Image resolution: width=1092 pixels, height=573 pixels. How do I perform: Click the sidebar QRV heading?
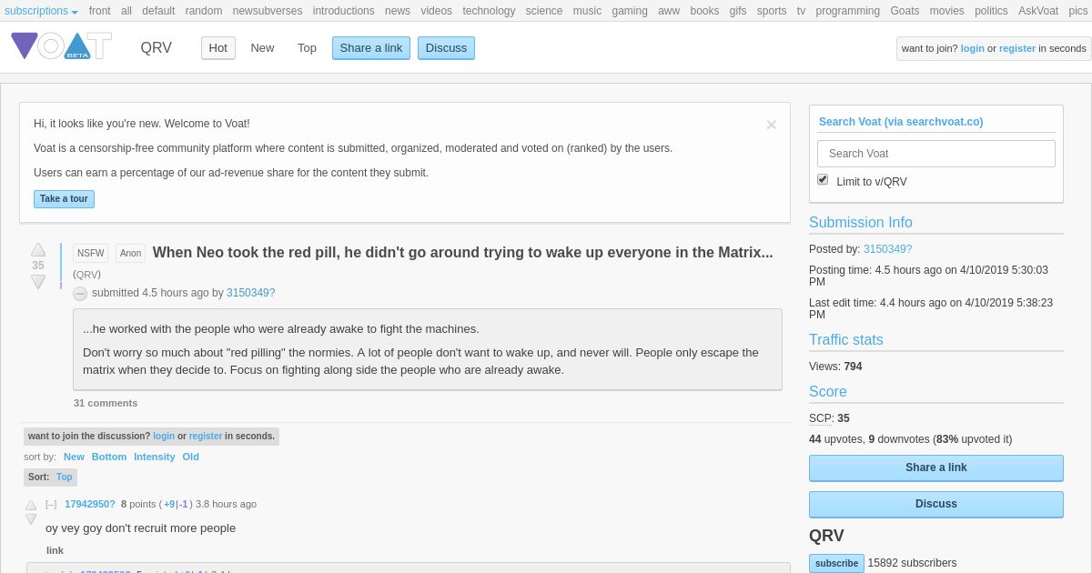[826, 536]
